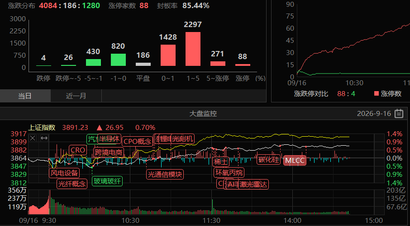Close the chart overlay using the X icon
Image resolution: width=410 pixels, height=226 pixels.
click(x=33, y=138)
